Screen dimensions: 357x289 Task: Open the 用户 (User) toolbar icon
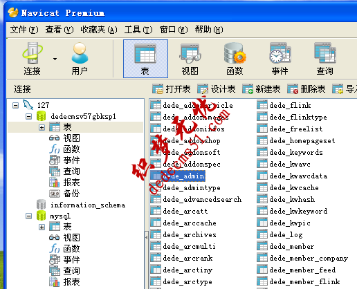click(80, 59)
